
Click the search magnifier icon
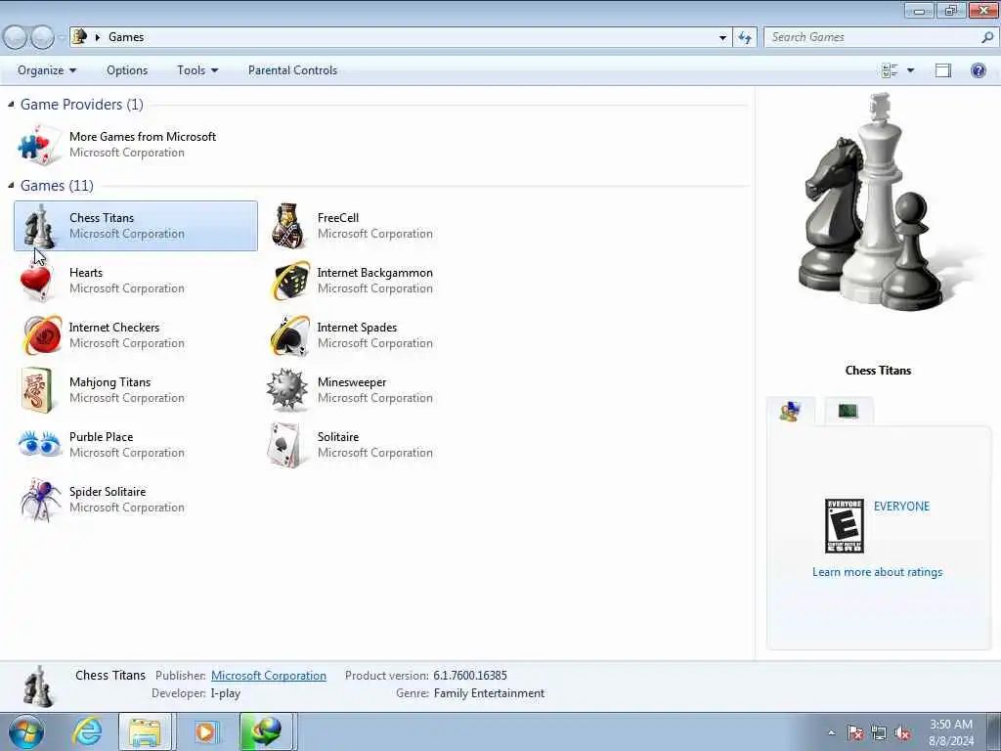pos(987,37)
